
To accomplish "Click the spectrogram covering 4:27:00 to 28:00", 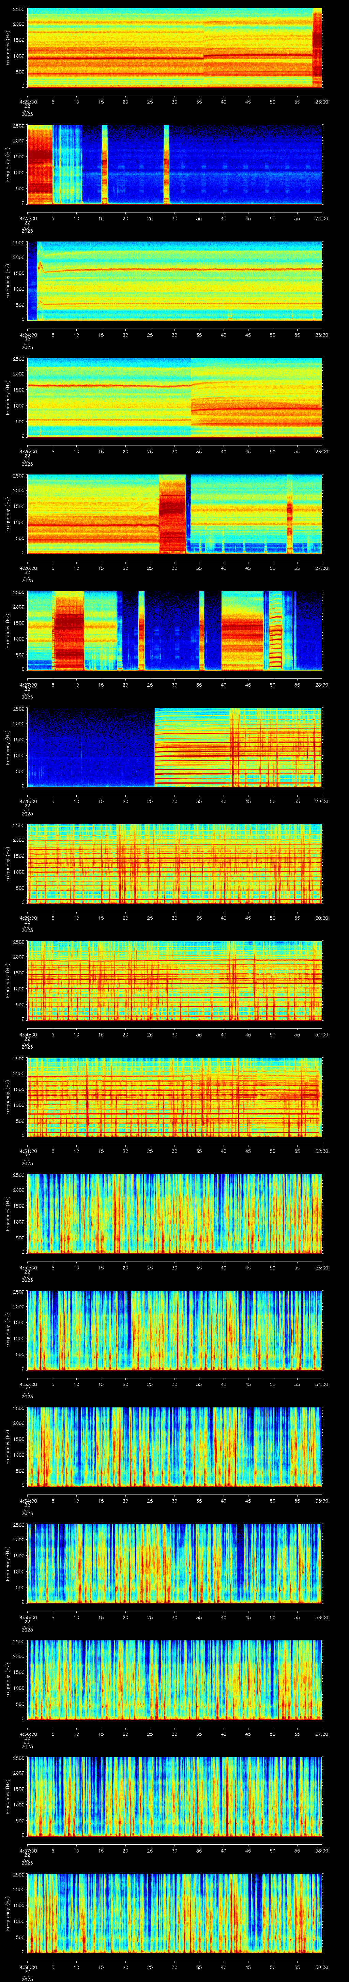I will (x=174, y=630).
